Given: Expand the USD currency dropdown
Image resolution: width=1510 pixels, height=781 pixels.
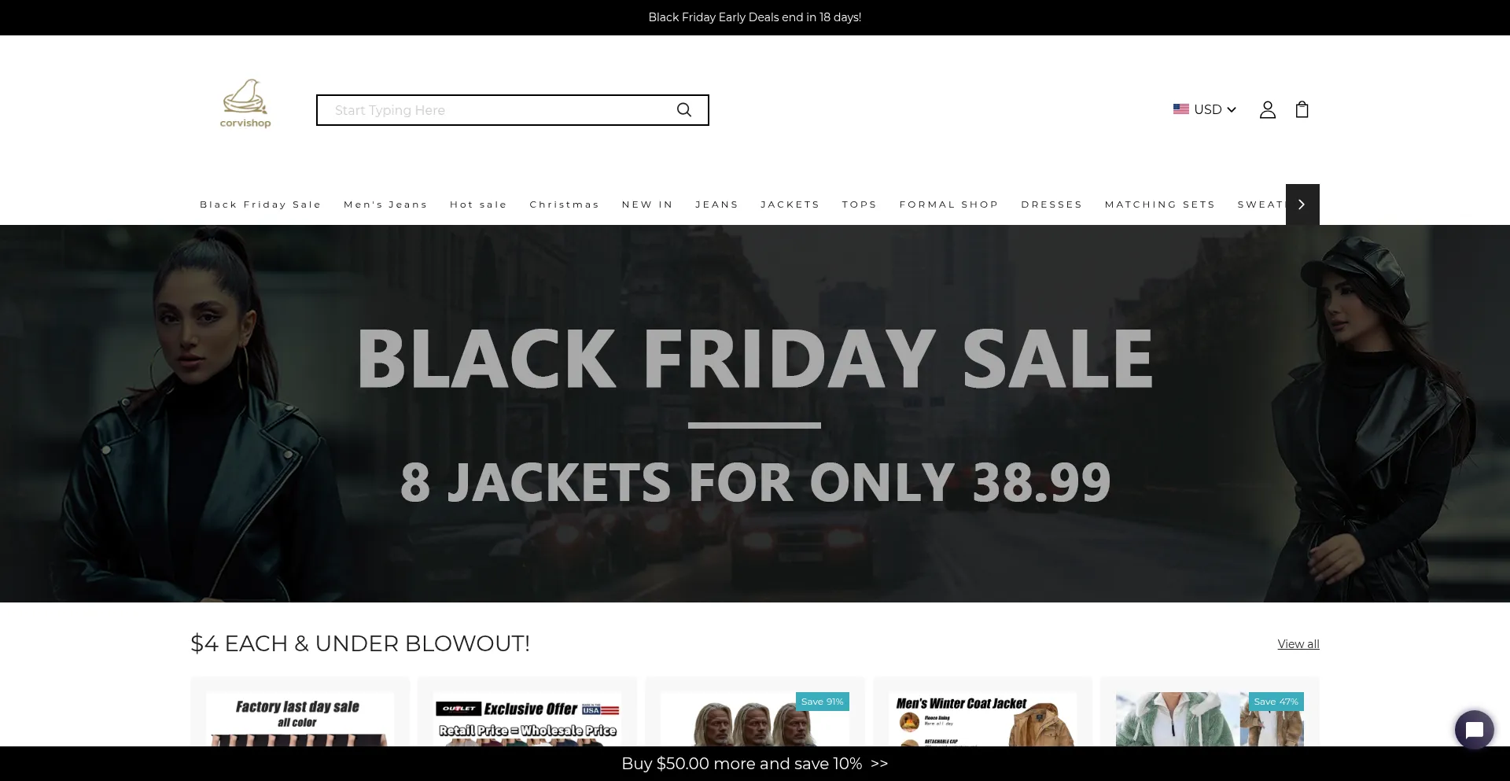Looking at the screenshot, I should pos(1205,109).
